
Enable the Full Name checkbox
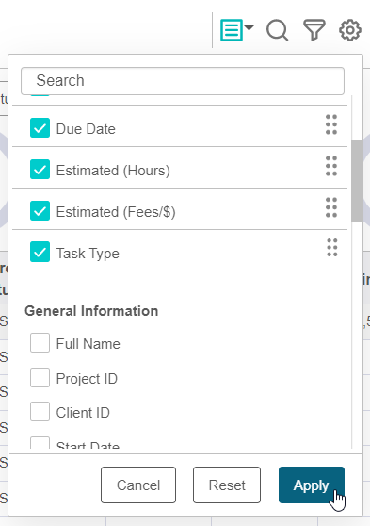click(x=40, y=343)
